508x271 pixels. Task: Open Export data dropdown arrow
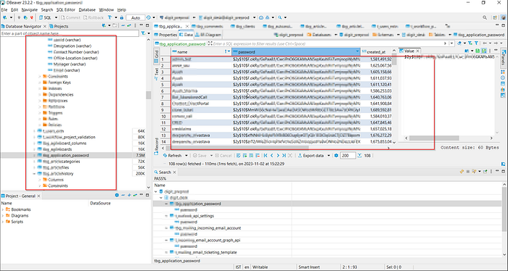click(329, 156)
